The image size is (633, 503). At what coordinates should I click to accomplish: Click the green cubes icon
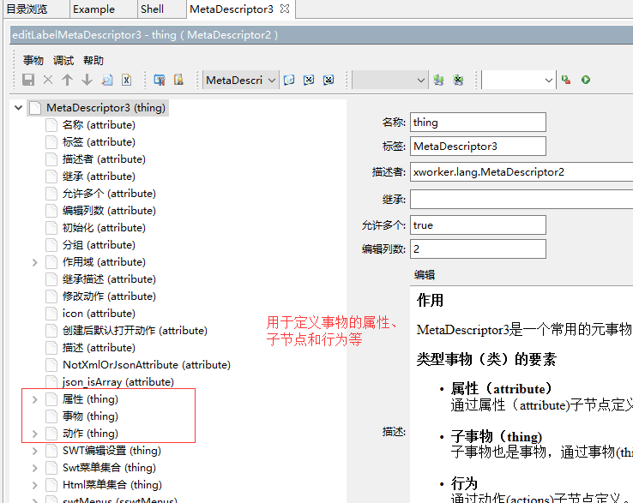coord(438,80)
